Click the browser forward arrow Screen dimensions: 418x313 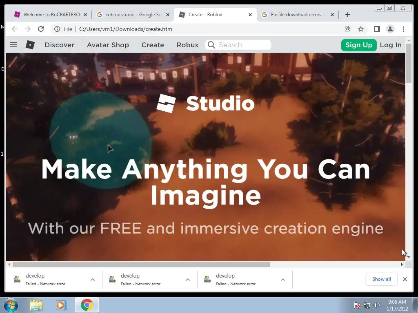click(28, 29)
